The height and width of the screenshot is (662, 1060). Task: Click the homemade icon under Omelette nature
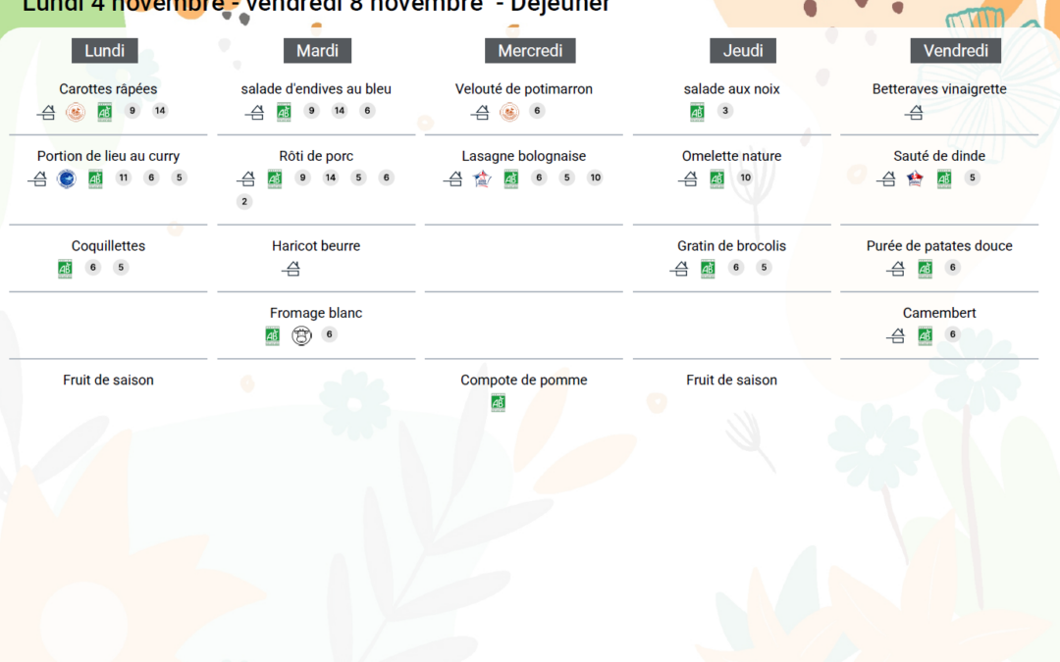687,178
